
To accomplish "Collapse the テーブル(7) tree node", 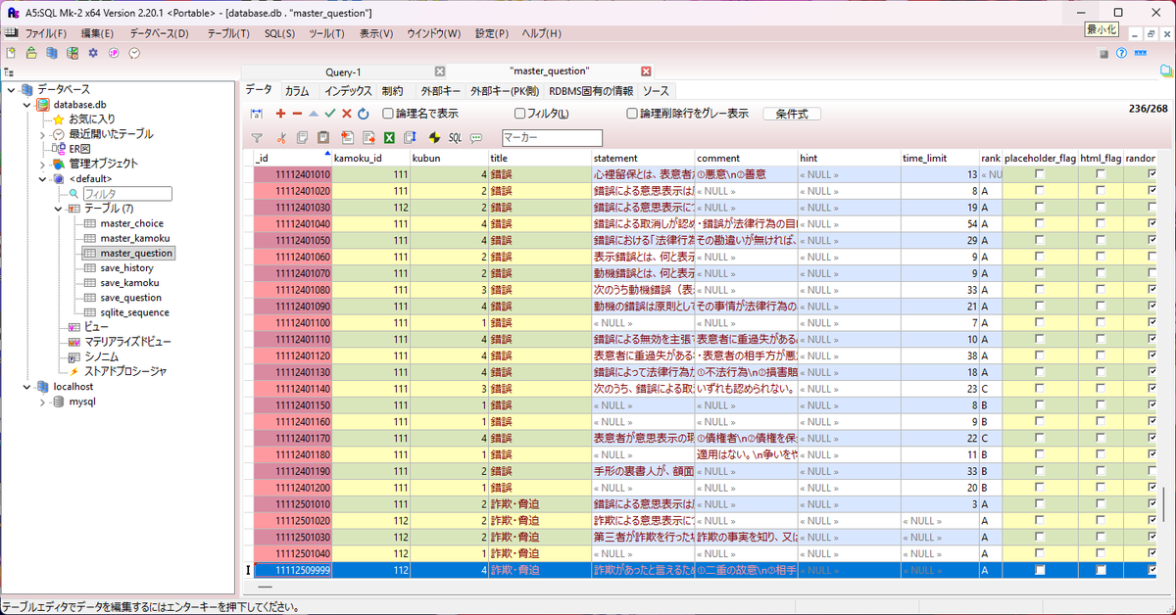I will pyautogui.click(x=57, y=208).
